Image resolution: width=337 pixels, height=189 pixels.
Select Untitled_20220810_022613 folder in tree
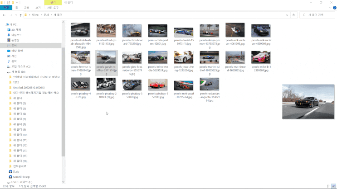(x=29, y=88)
